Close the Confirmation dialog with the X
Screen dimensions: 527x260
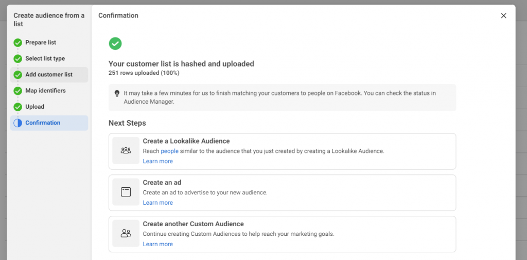(x=503, y=16)
